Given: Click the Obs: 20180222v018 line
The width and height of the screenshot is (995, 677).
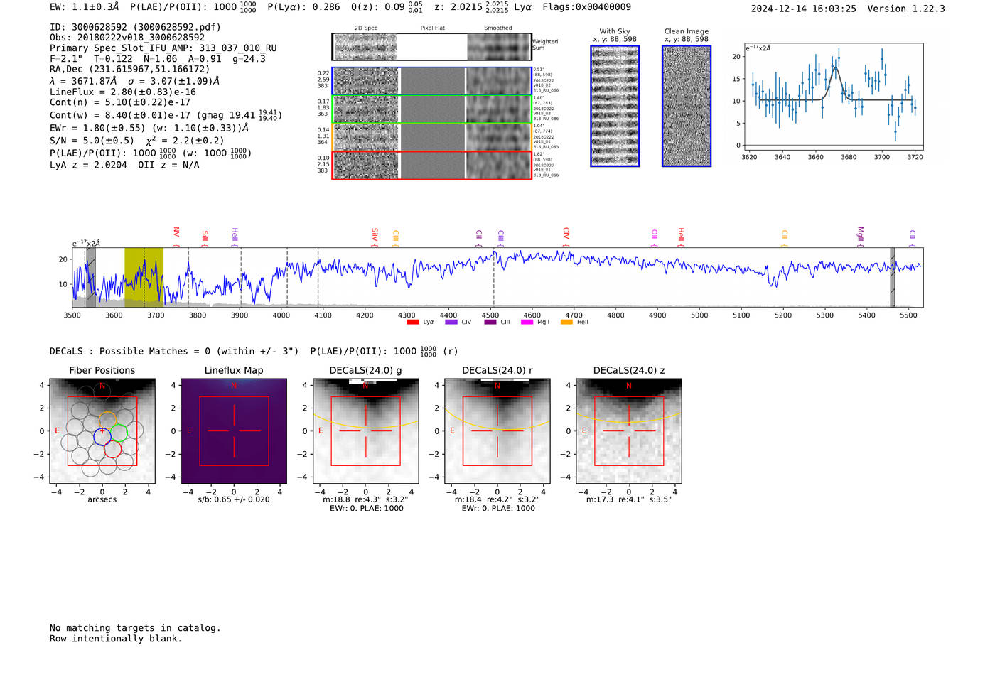Looking at the screenshot, I should pos(127,37).
